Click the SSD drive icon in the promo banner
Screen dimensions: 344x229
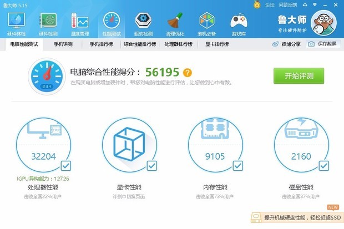(256, 217)
